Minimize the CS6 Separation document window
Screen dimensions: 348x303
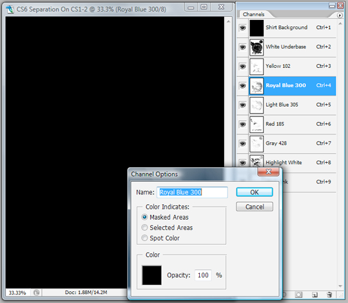pyautogui.click(x=191, y=8)
